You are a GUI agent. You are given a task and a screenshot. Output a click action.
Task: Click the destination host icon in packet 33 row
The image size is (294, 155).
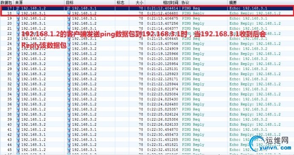69,89
